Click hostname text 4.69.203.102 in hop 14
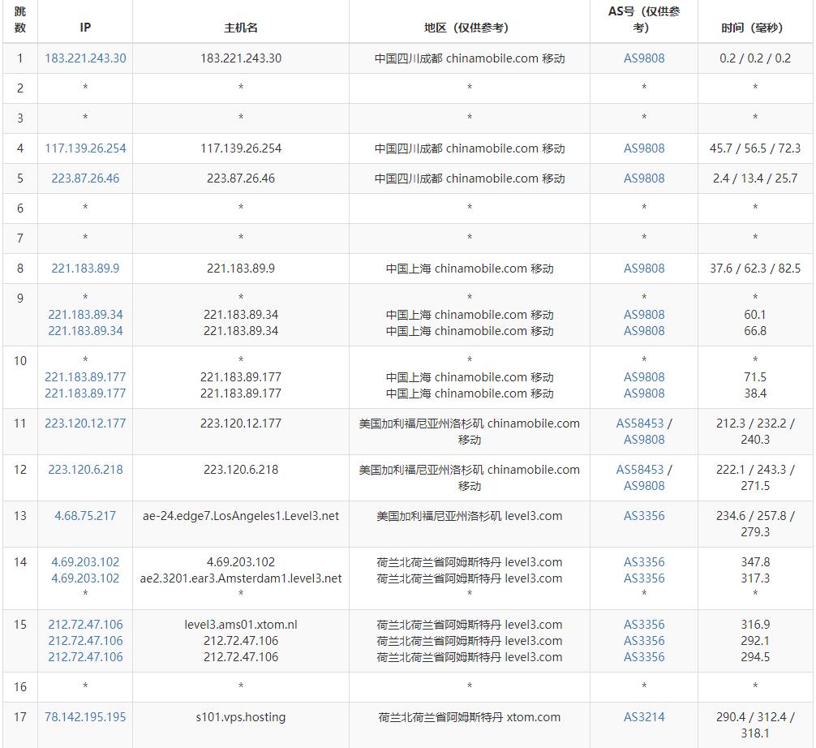816x748 pixels. click(x=241, y=562)
